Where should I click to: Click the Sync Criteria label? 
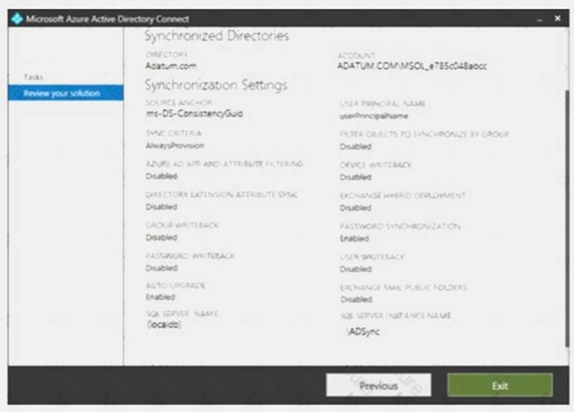pyautogui.click(x=173, y=134)
